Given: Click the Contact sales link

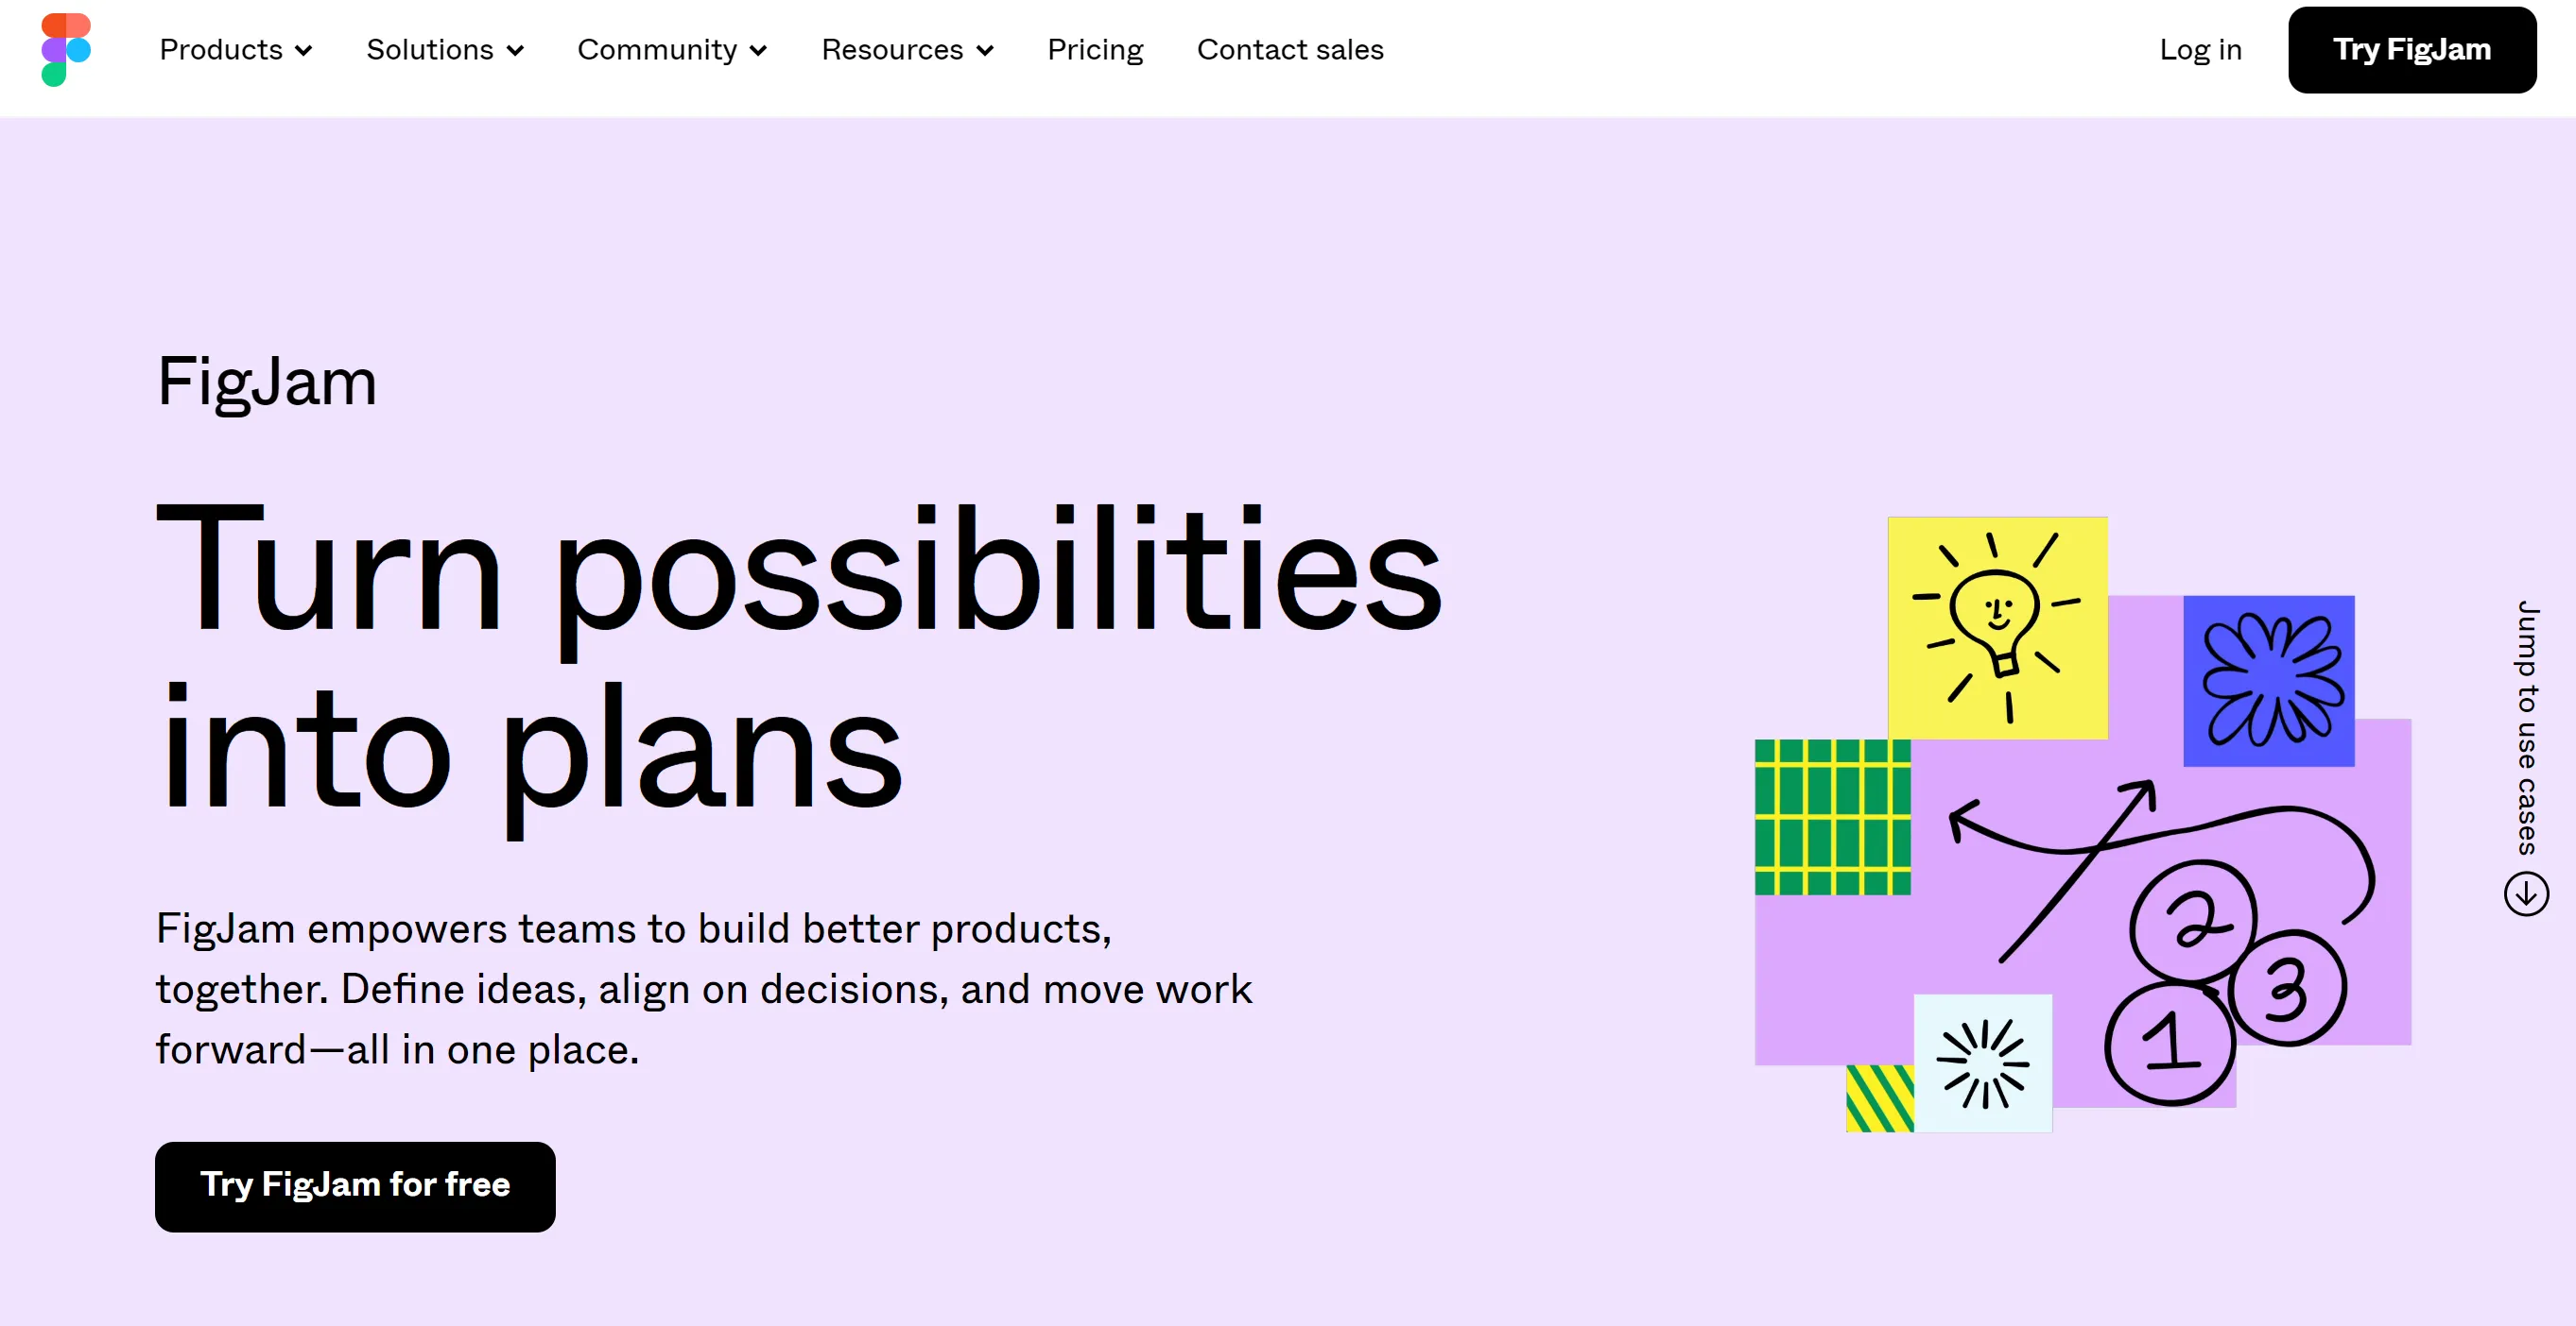Looking at the screenshot, I should click(x=1291, y=49).
